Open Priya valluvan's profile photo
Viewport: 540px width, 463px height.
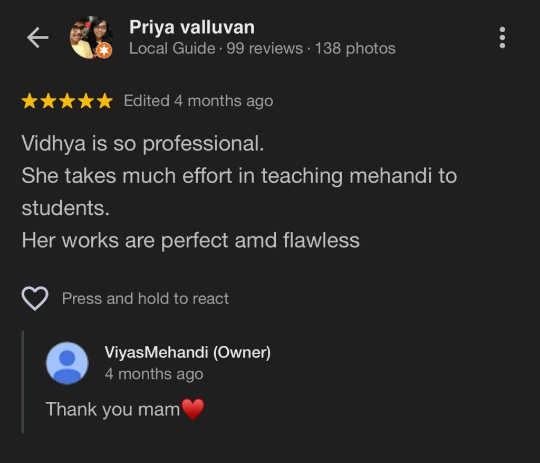click(90, 37)
